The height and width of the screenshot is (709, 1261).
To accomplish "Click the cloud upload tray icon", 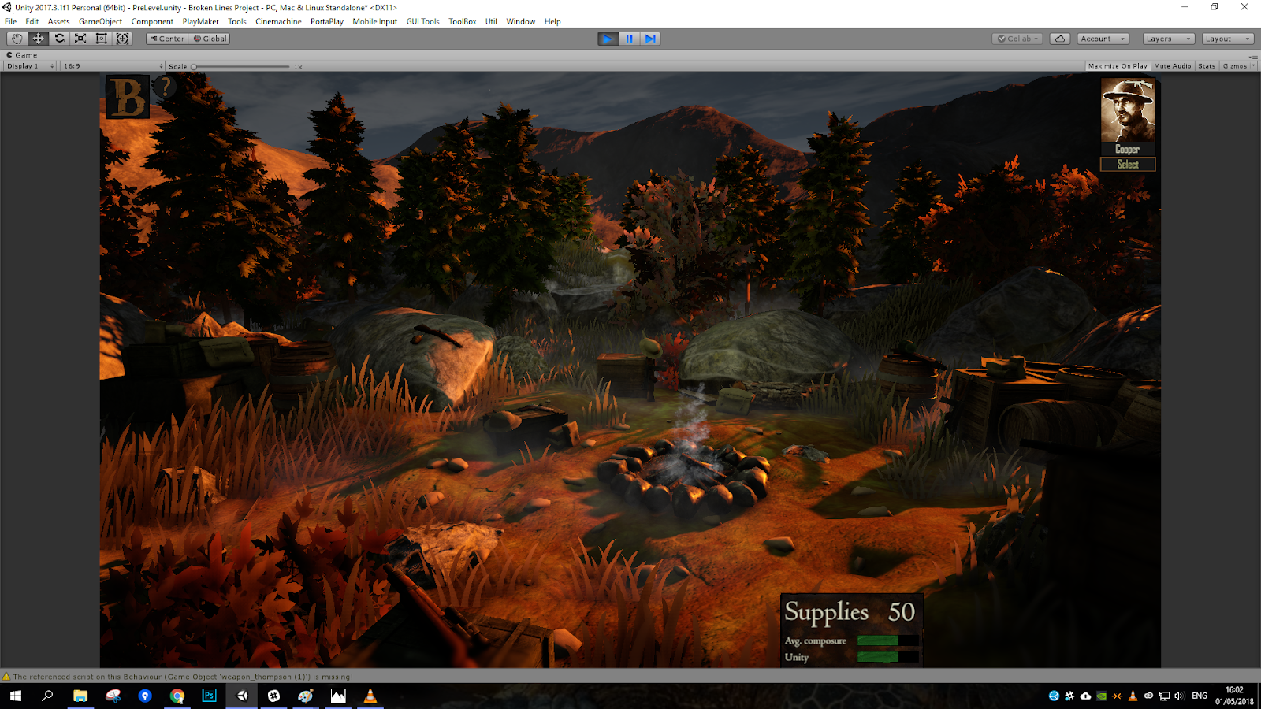I will 1085,696.
